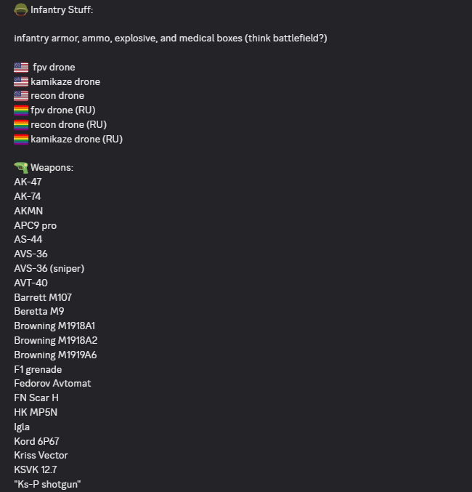Click the rainbow flag beside recon drone (RU)
The width and height of the screenshot is (472, 492).
[21, 124]
